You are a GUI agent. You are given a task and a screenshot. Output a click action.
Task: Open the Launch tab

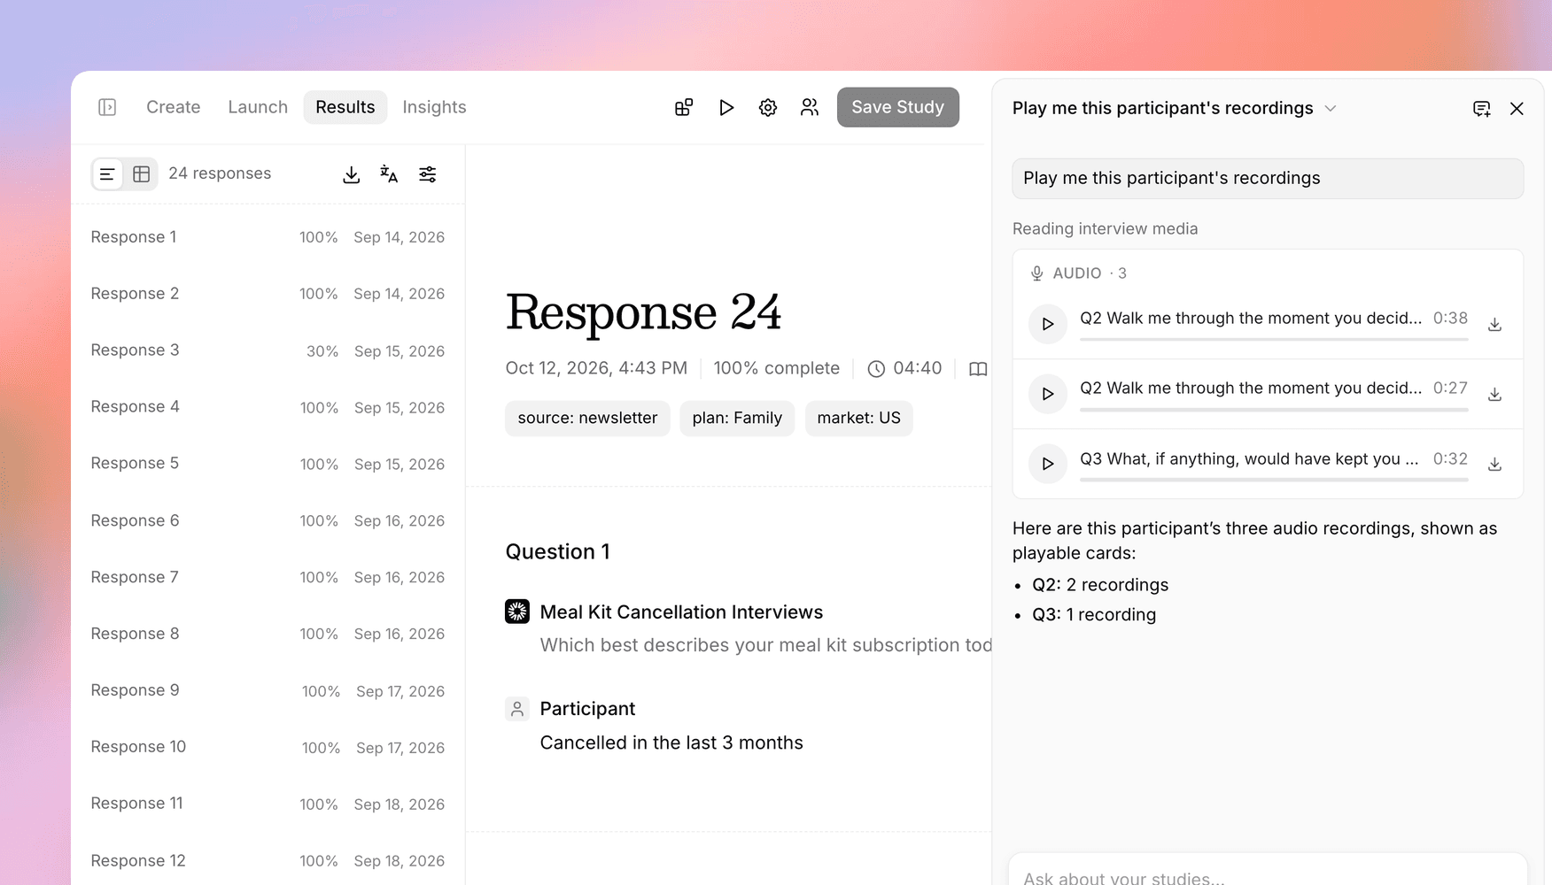point(258,107)
